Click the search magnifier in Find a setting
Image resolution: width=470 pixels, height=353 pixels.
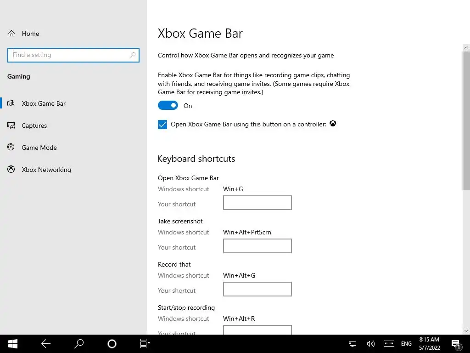[133, 55]
